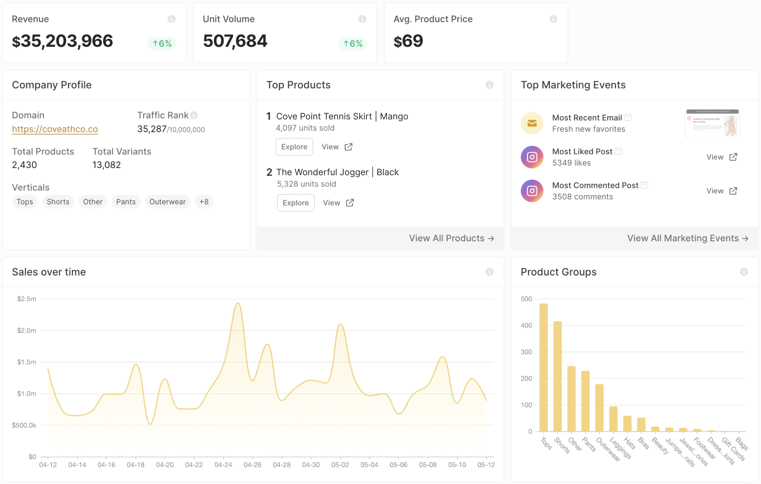This screenshot has width=761, height=484.
Task: Open View All Products
Action: pos(452,238)
